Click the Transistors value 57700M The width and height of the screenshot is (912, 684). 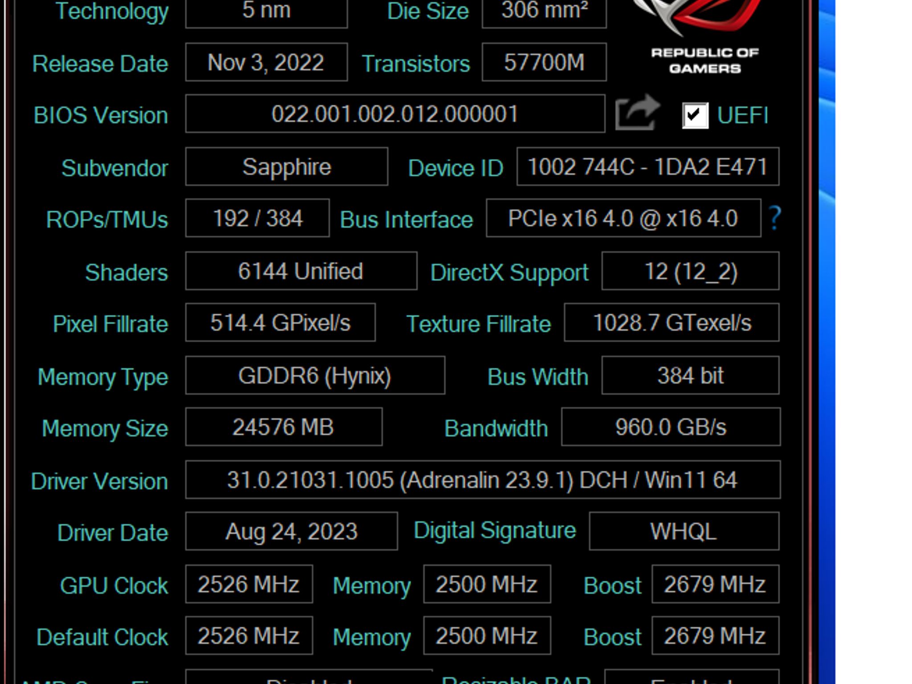tap(544, 62)
